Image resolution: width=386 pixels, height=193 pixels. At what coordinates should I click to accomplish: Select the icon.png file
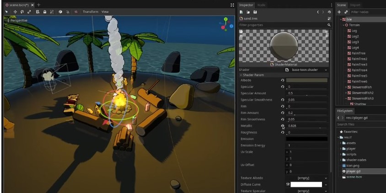point(353,166)
